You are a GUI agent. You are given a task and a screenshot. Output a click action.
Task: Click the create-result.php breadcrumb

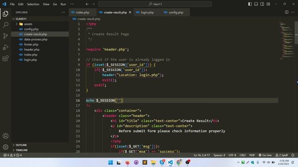pyautogui.click(x=88, y=19)
